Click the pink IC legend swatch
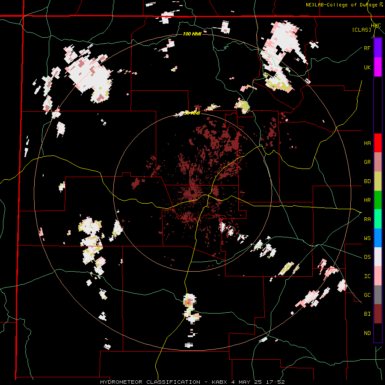Viewport: 385px width, 385px height. tap(378, 276)
